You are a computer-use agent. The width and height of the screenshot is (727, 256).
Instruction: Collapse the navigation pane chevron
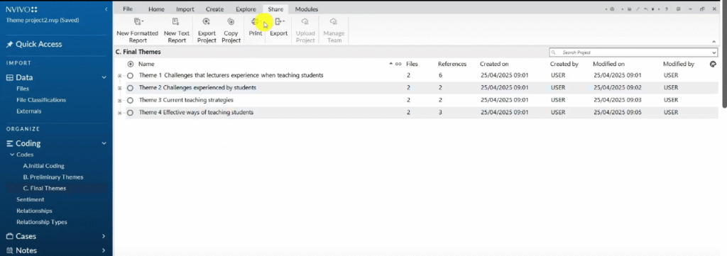pos(106,9)
